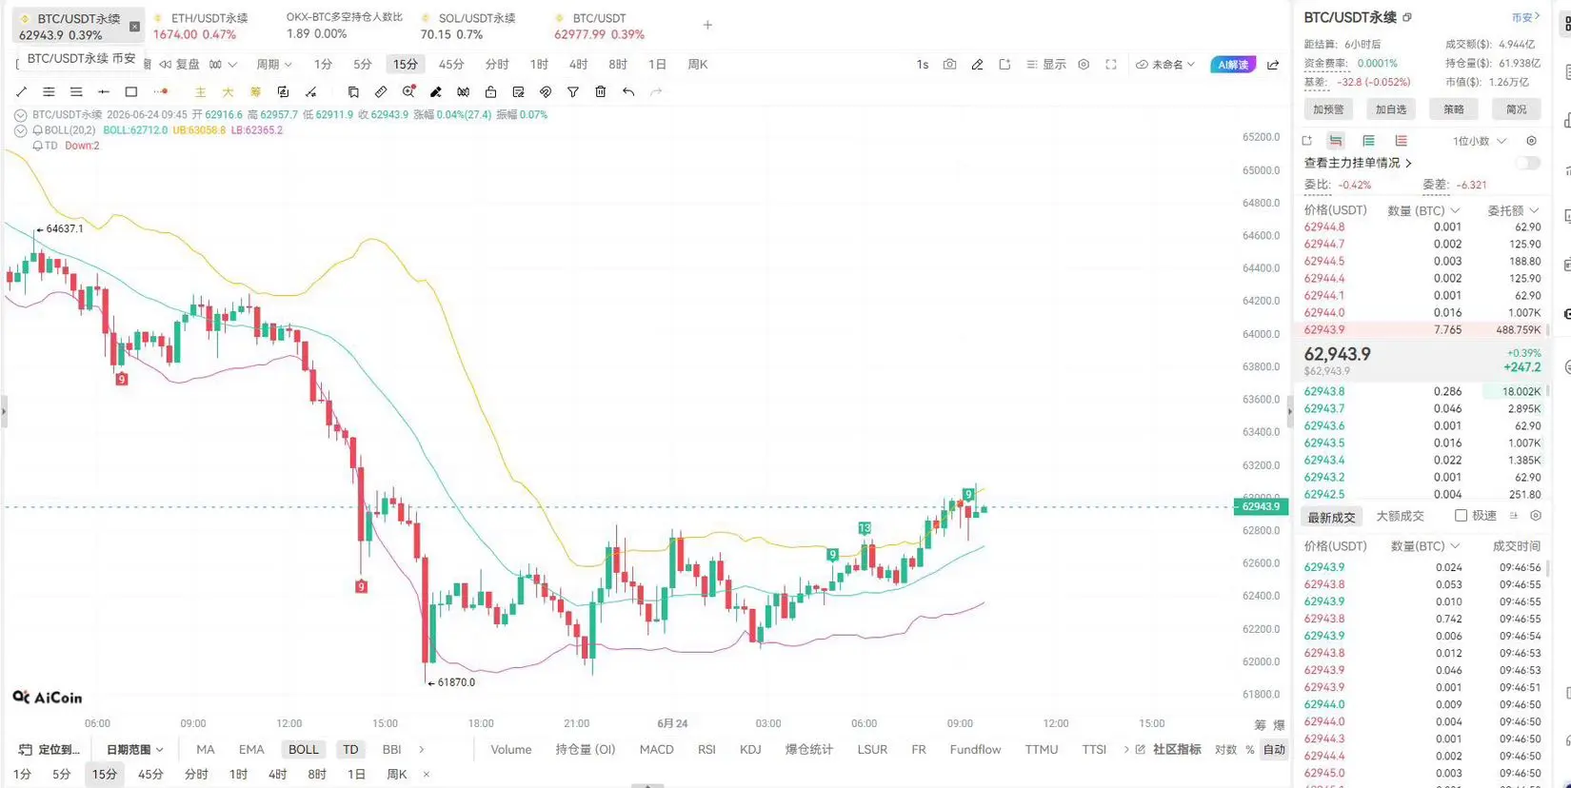Select the trend line drawing tool
Screen dimensions: 1571x788
[21, 92]
